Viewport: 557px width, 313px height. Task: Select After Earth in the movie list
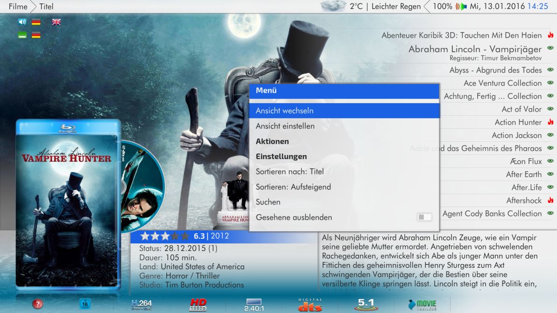coord(523,174)
